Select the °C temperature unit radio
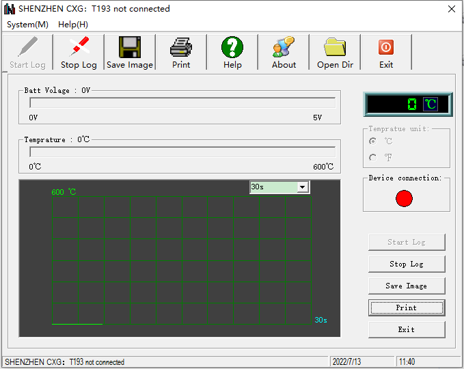Viewport: 464px width, 369px height. pyautogui.click(x=373, y=141)
